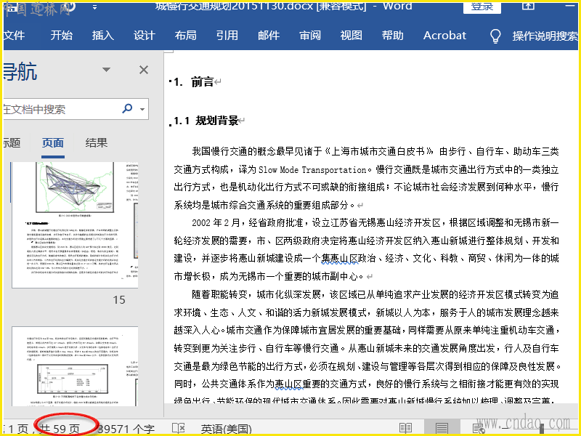
Task: Select the 邮件 ribbon tab
Action: coord(269,36)
